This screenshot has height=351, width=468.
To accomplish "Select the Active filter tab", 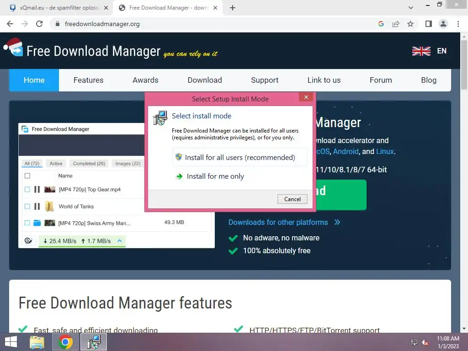I will coord(56,164).
